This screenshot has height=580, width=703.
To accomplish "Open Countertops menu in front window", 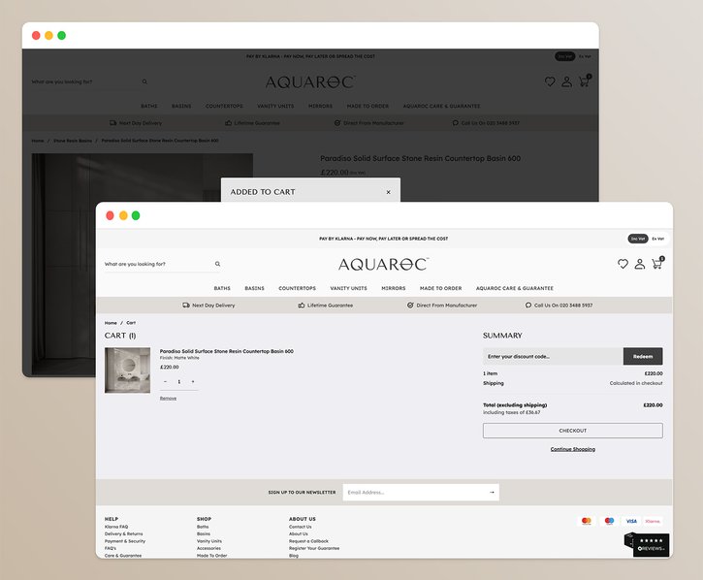I will 298,288.
